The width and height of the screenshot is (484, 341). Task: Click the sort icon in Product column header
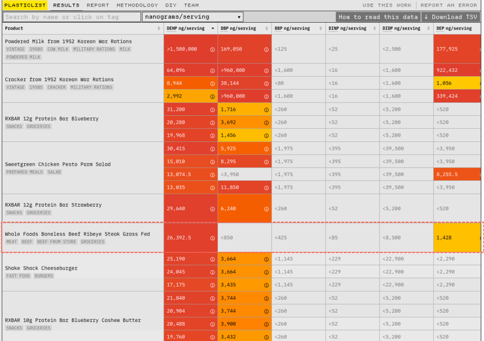pos(159,28)
